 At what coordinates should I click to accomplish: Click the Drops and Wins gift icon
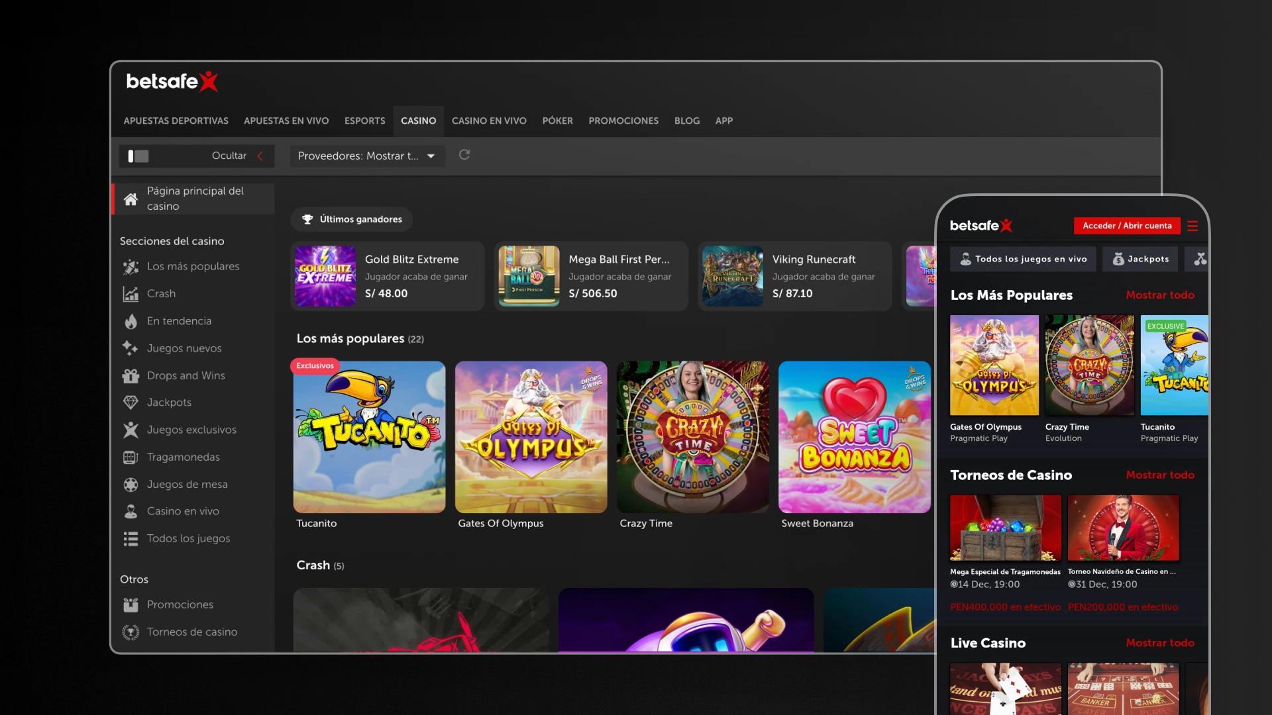(x=131, y=375)
